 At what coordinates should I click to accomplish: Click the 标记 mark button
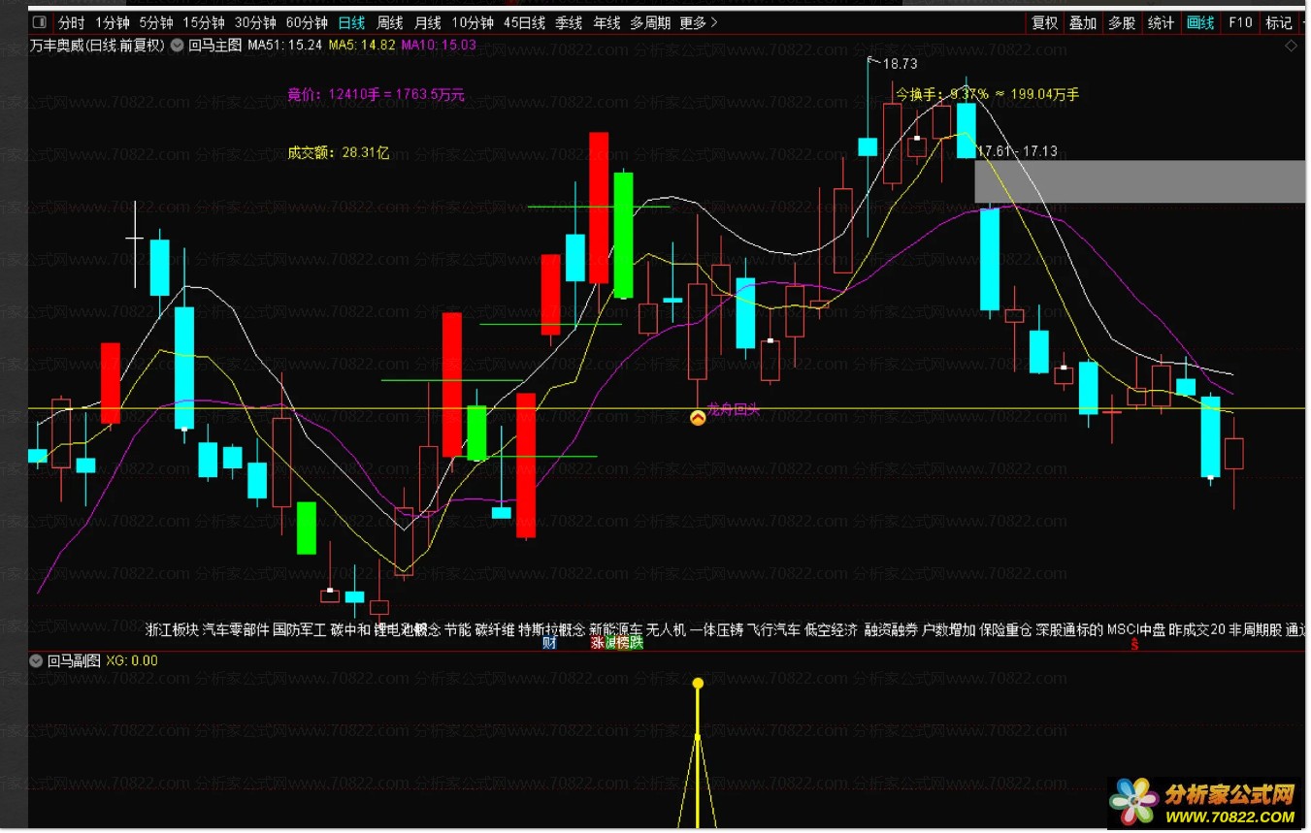coord(1279,22)
